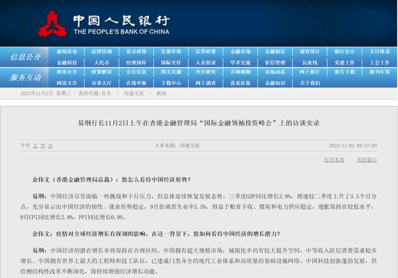Viewport: 398px width, 278px height.
Task: Click THE PEOPLE'S BANK OF CHINA header text
Action: point(122,32)
